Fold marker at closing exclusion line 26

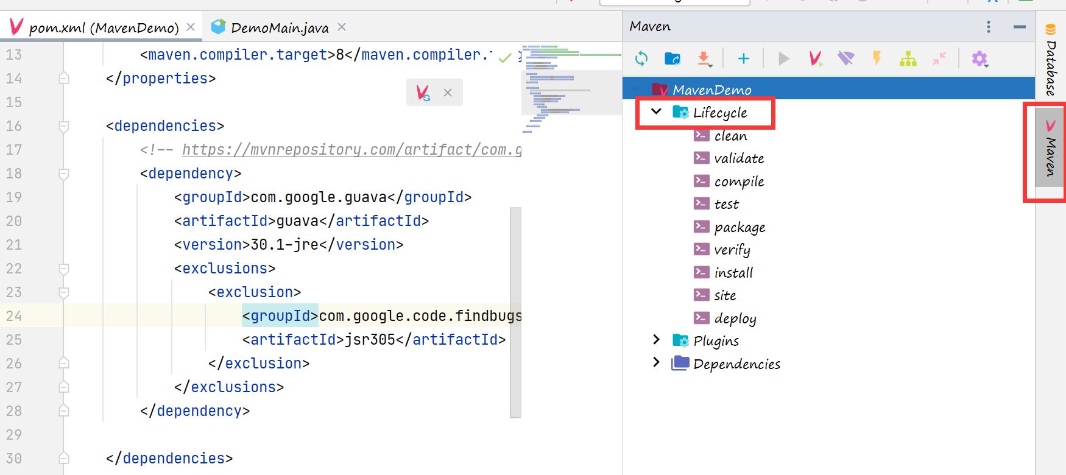point(64,364)
